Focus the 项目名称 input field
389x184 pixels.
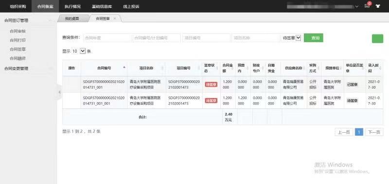click(256, 38)
